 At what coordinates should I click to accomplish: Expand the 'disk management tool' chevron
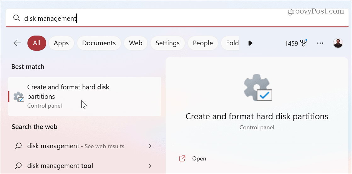[150, 166]
